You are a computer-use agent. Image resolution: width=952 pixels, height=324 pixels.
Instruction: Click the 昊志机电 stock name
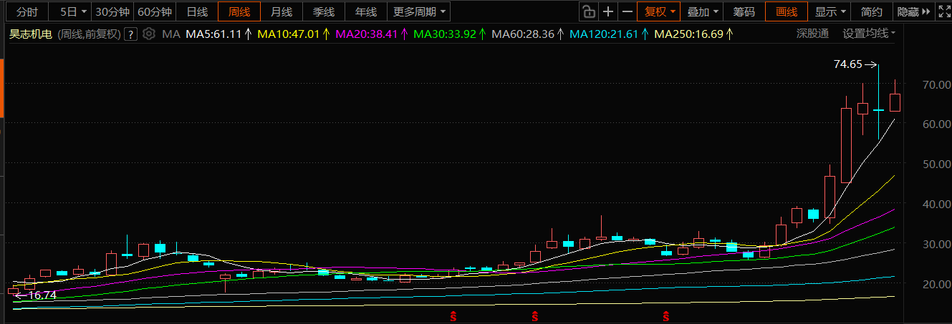click(x=32, y=34)
